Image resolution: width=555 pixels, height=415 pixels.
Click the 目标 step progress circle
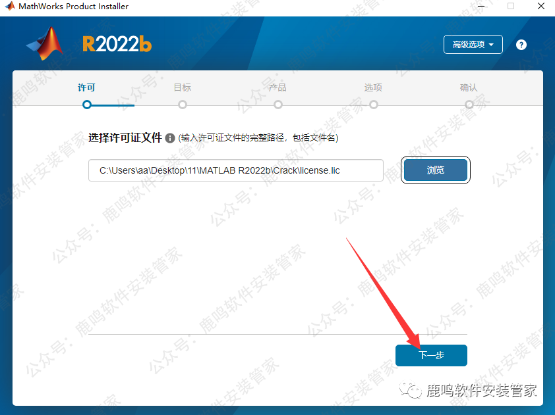[x=183, y=105]
